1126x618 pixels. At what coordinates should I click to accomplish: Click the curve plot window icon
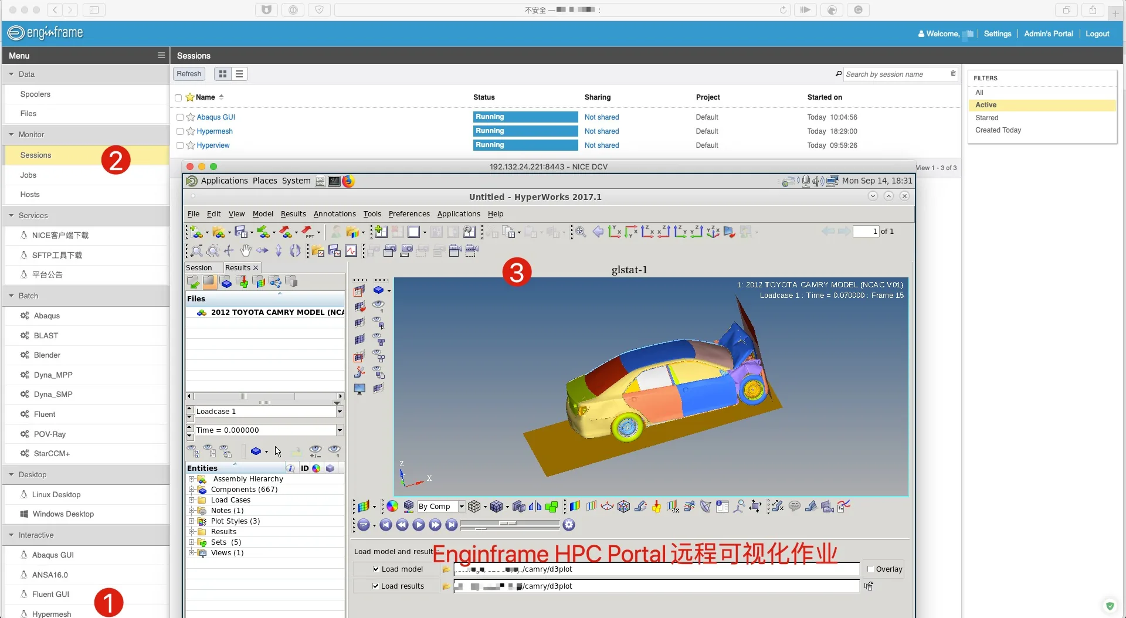351,251
